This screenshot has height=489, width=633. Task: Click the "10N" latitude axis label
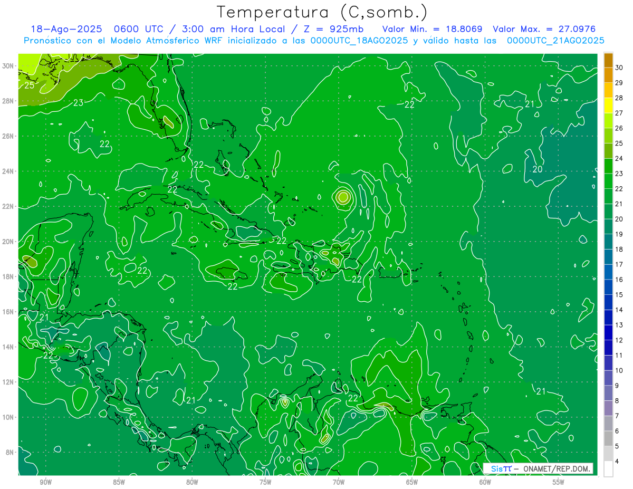tap(9, 417)
